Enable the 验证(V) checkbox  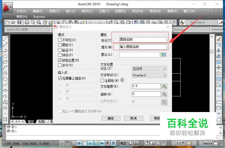point(60,50)
